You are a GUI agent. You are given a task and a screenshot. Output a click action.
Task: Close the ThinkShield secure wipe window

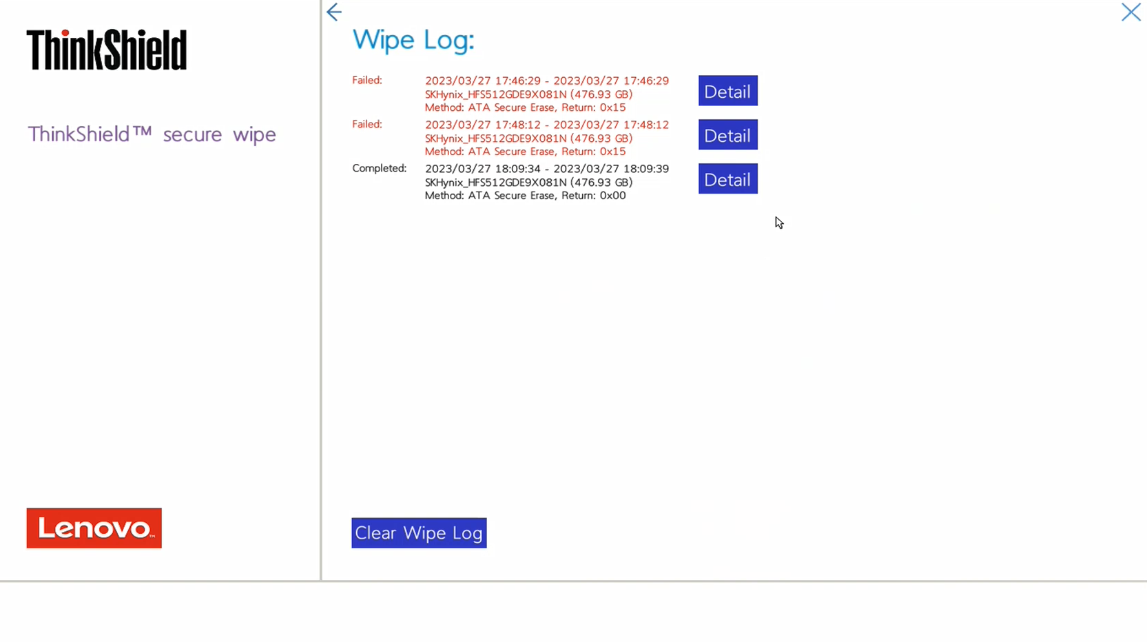pyautogui.click(x=1130, y=12)
